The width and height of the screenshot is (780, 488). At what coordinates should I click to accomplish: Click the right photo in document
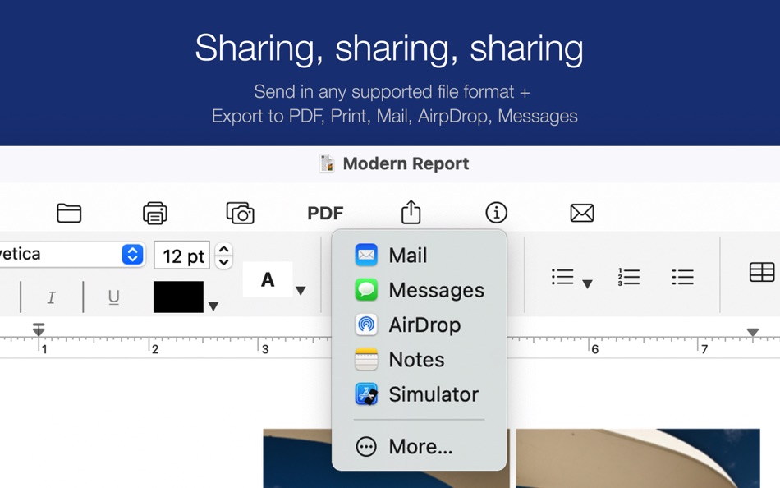pyautogui.click(x=638, y=458)
